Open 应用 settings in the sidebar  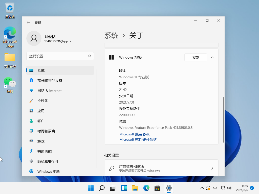click(41, 111)
